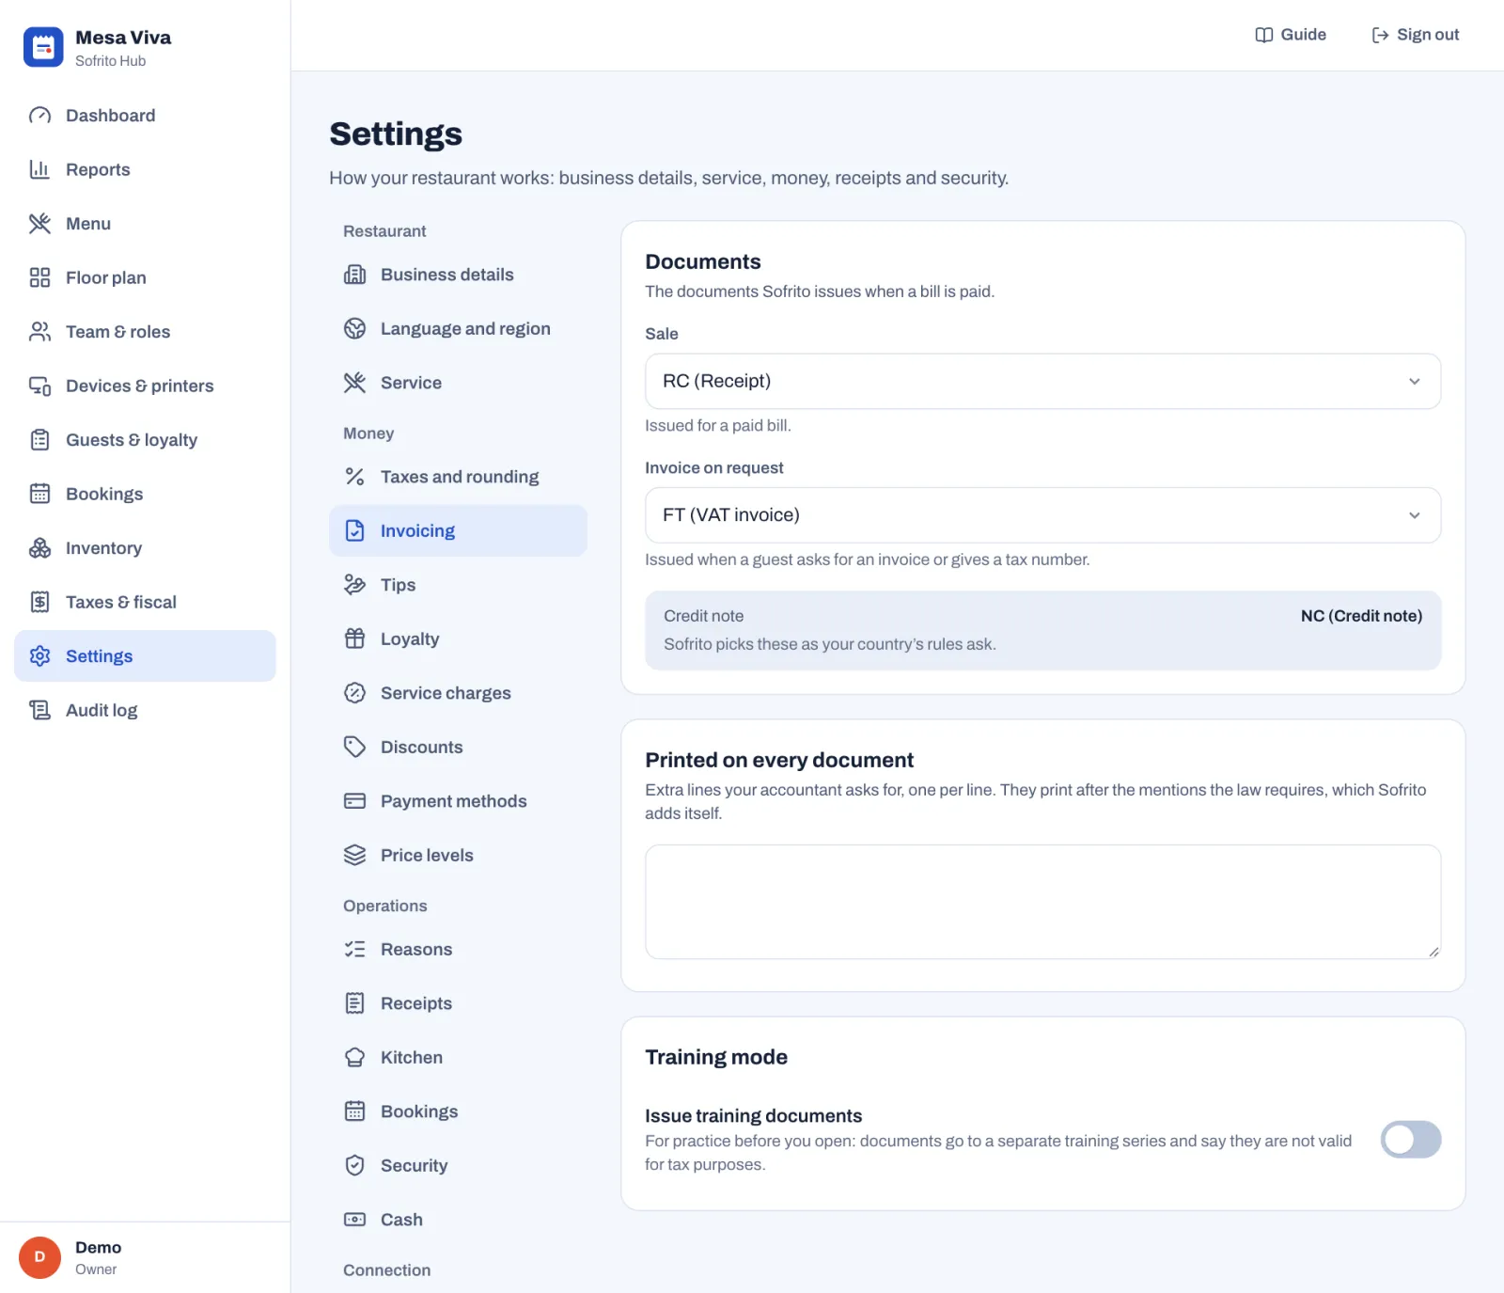Viewport: 1504px width, 1293px height.
Task: Open Bookings under Operations settings
Action: (458, 1112)
